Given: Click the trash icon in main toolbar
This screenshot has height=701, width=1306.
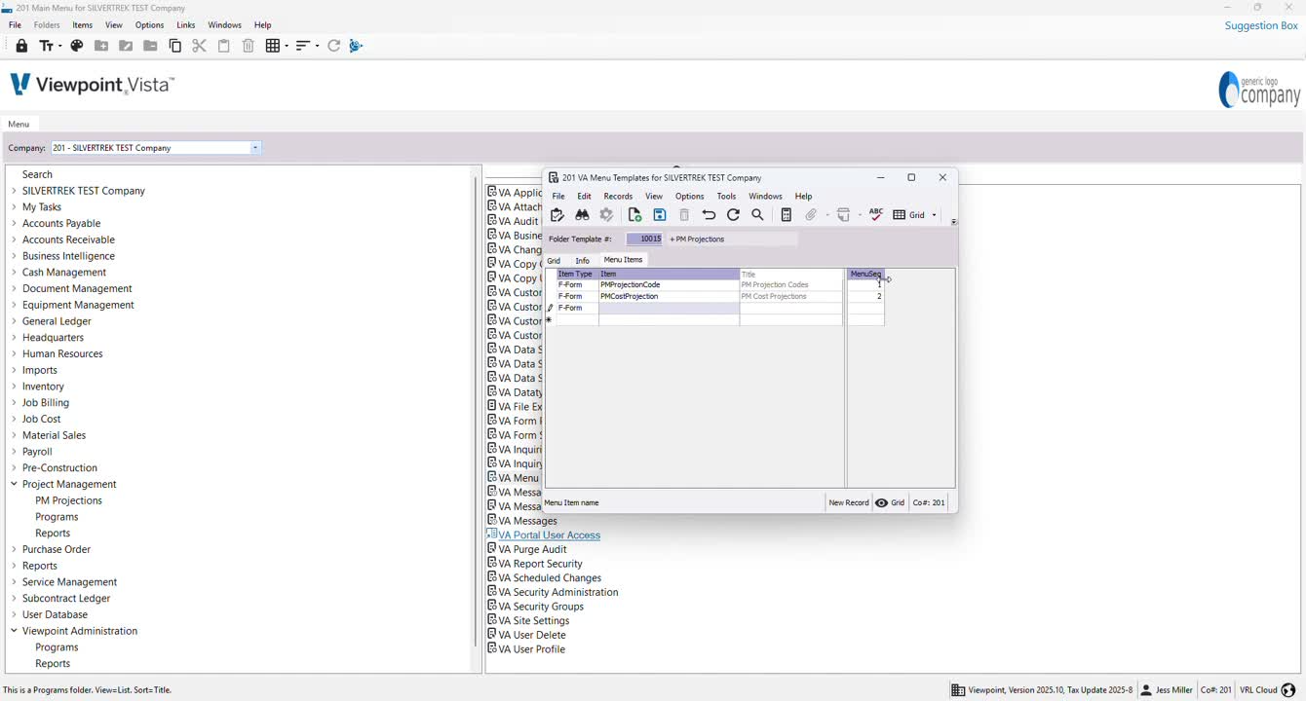Looking at the screenshot, I should [249, 46].
